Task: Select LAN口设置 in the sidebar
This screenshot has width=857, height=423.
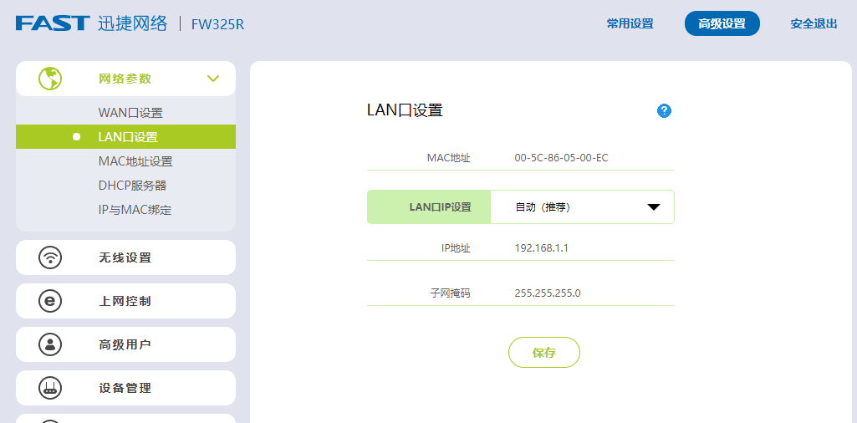Action: (127, 137)
